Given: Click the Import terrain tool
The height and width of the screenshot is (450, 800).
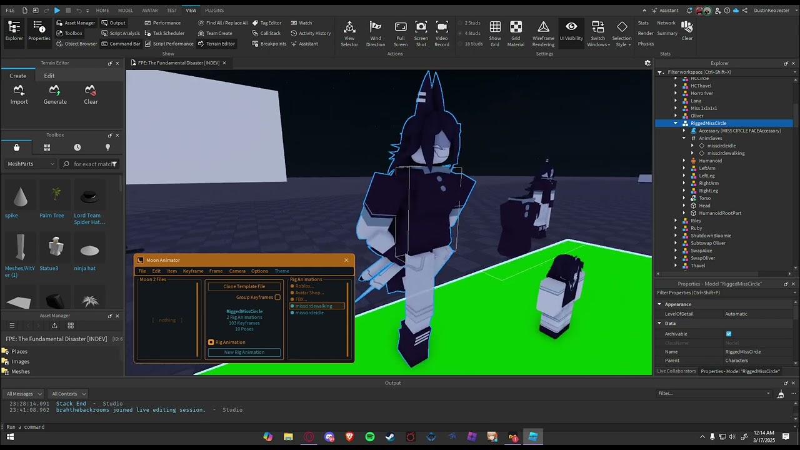Looking at the screenshot, I should click(19, 95).
